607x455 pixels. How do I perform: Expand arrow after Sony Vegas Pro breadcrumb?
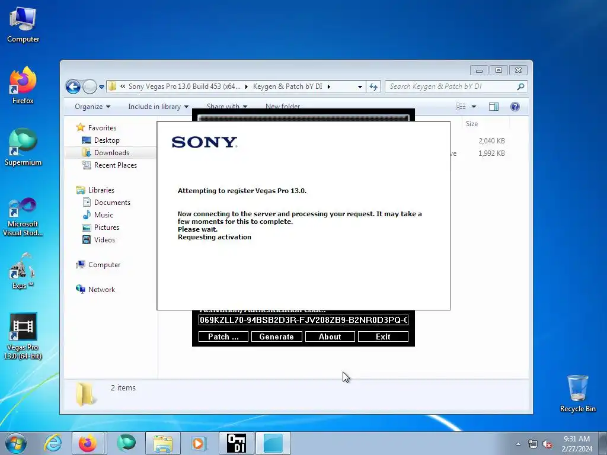pyautogui.click(x=246, y=86)
